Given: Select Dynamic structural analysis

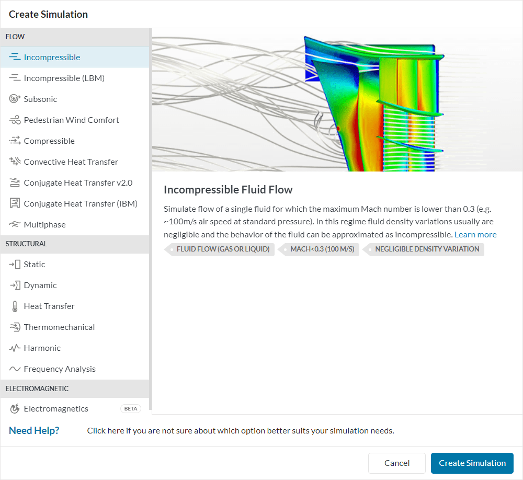Looking at the screenshot, I should pyautogui.click(x=40, y=285).
